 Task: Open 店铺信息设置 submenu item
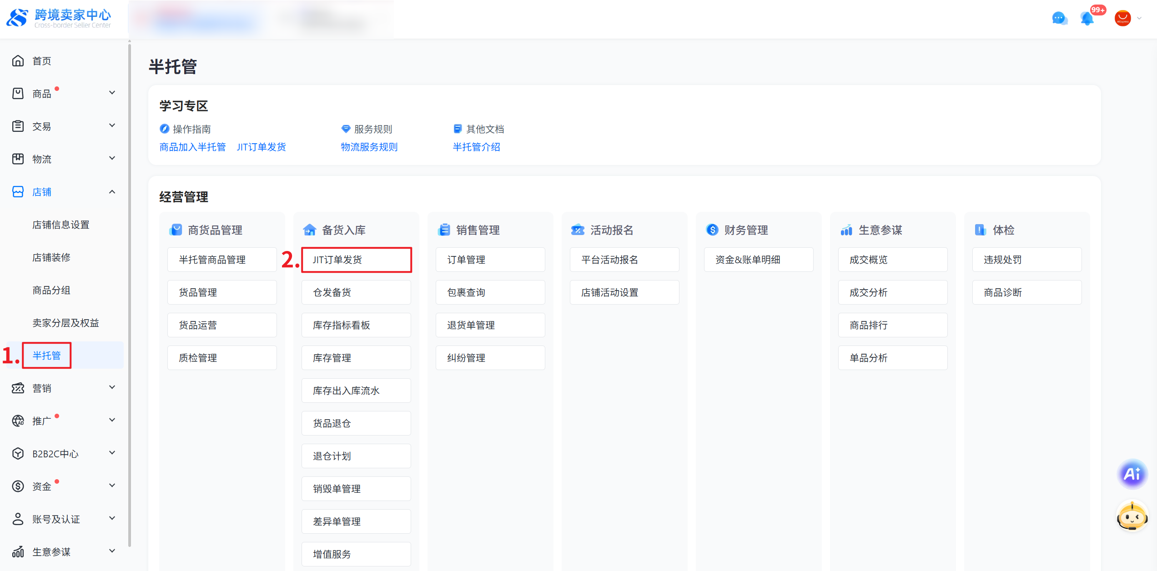(61, 225)
